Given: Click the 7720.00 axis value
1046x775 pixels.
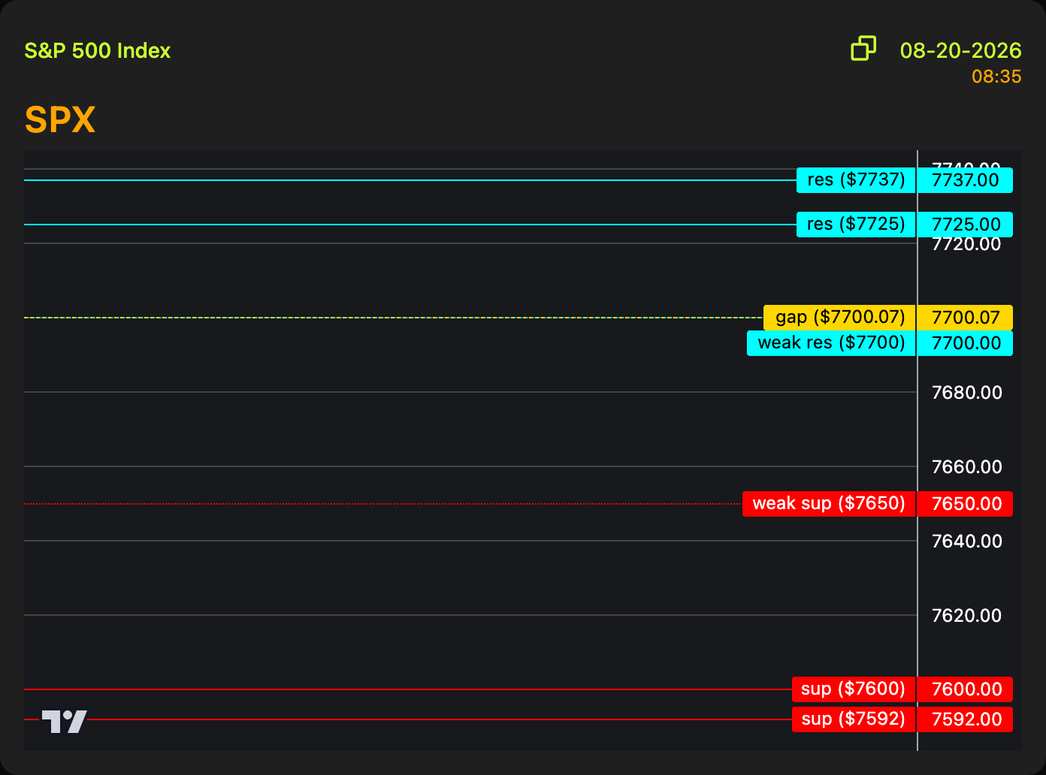Looking at the screenshot, I should click(x=966, y=244).
